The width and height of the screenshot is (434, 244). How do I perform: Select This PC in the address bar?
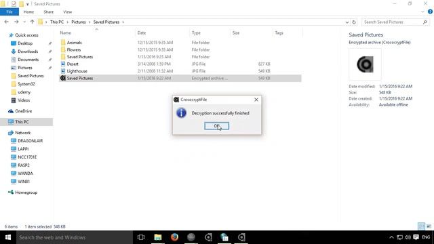(57, 22)
